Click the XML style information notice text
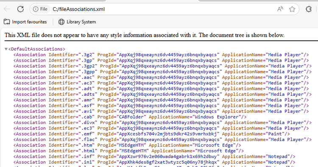The width and height of the screenshot is (318, 167). click(145, 35)
